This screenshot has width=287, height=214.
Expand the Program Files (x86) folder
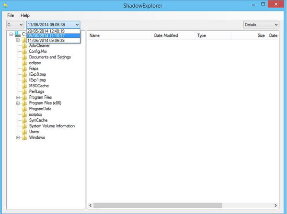click(18, 103)
